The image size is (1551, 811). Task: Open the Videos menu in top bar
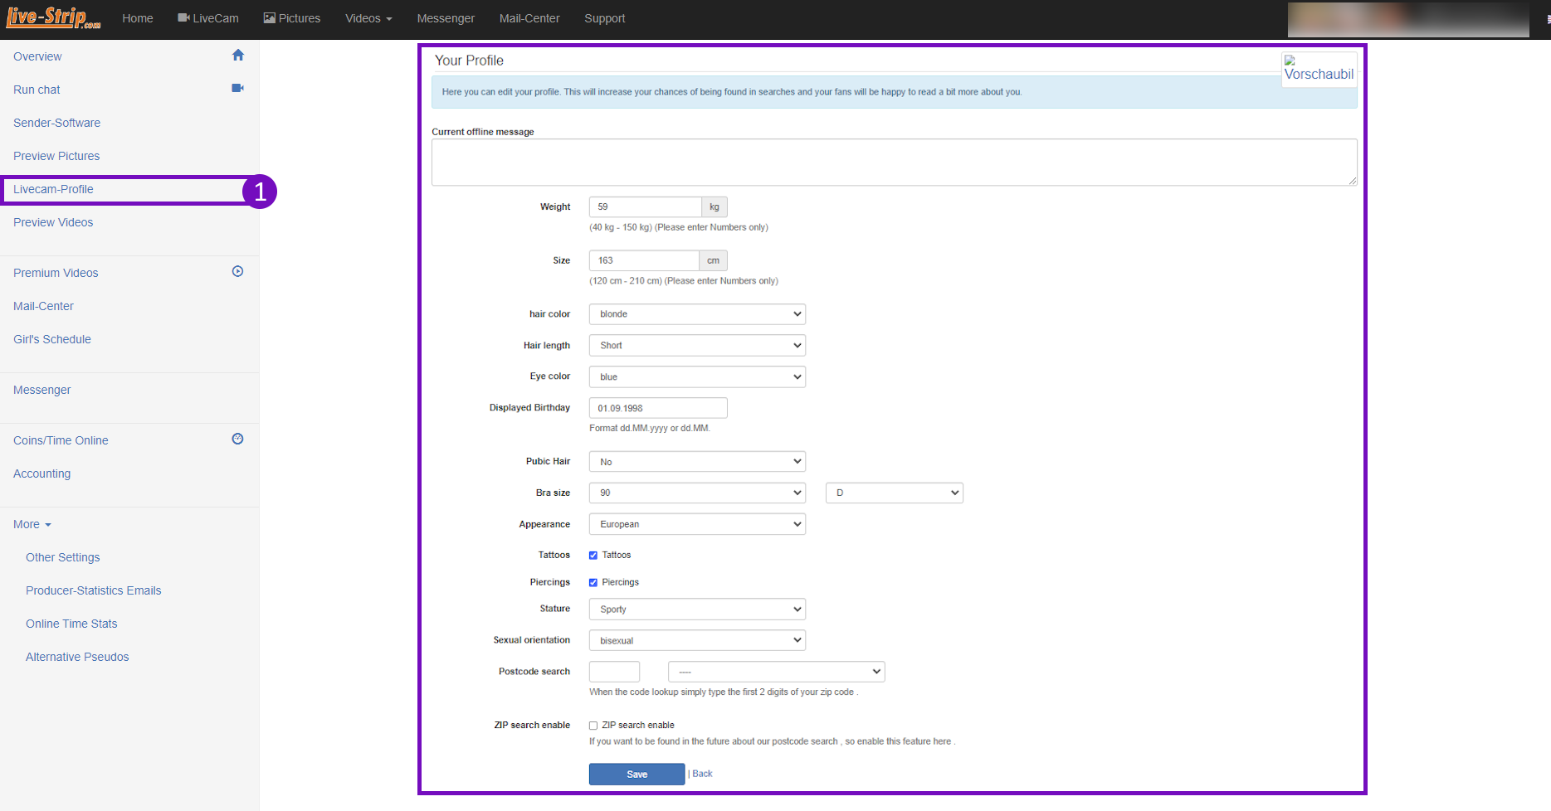[368, 18]
